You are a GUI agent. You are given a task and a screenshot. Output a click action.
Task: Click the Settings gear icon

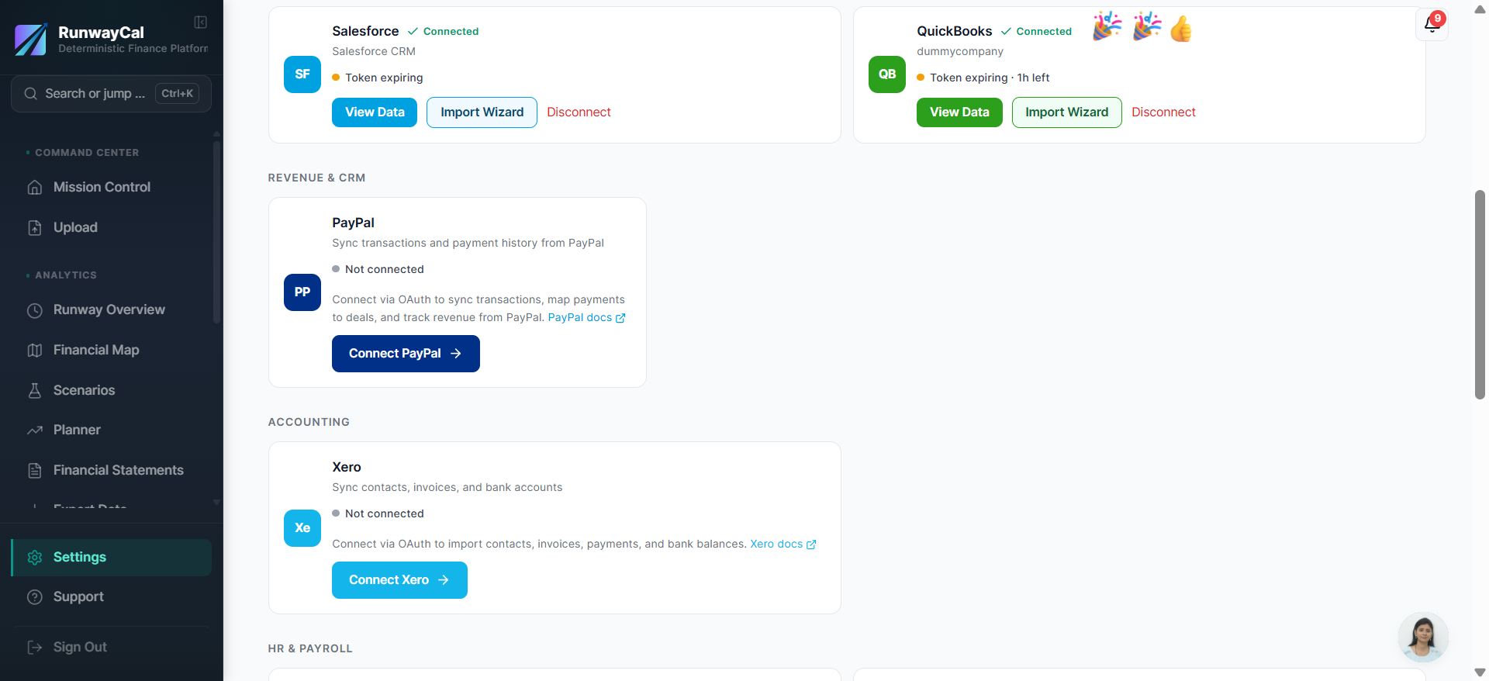(x=35, y=558)
